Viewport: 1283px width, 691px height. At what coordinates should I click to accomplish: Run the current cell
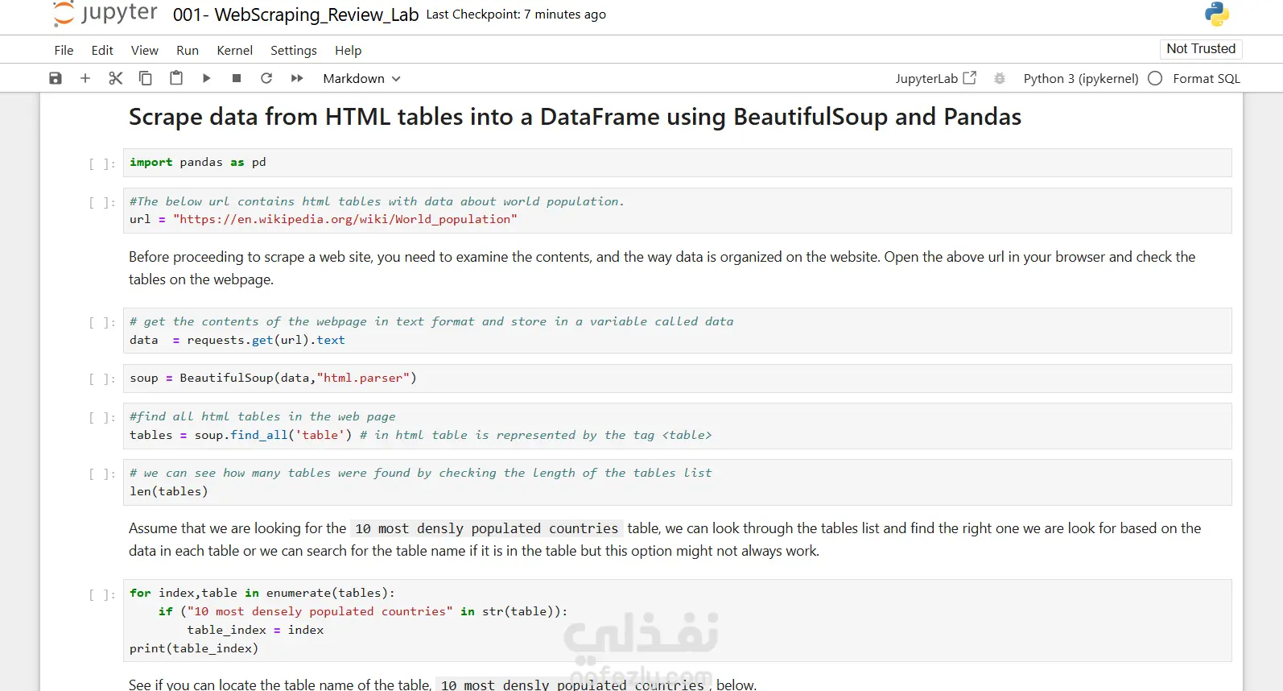click(x=206, y=78)
